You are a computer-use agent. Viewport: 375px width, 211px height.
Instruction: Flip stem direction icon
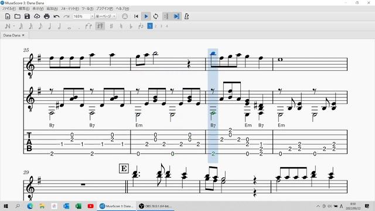click(x=141, y=26)
